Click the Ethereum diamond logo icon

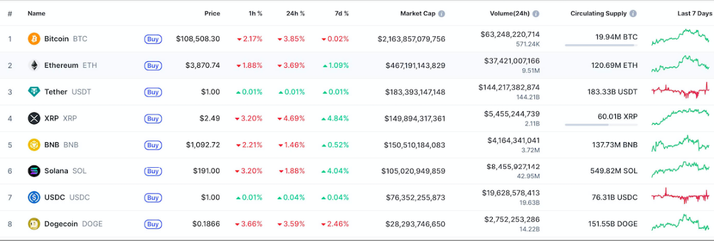[35, 65]
